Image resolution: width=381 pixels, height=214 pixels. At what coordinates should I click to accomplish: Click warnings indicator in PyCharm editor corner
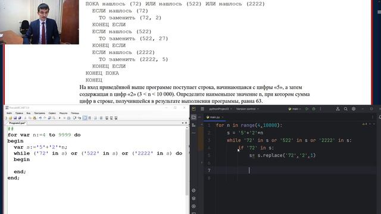(365, 124)
